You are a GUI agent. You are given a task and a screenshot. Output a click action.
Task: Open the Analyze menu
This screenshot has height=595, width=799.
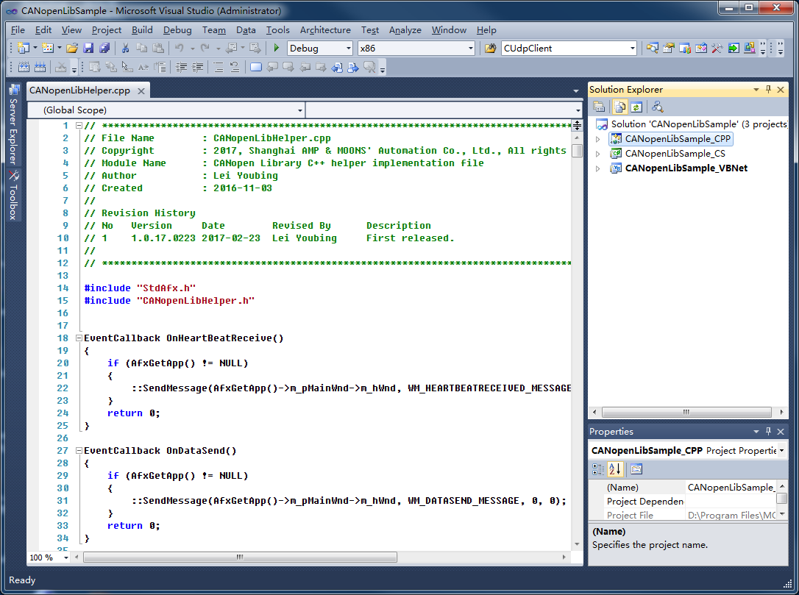[x=405, y=30]
